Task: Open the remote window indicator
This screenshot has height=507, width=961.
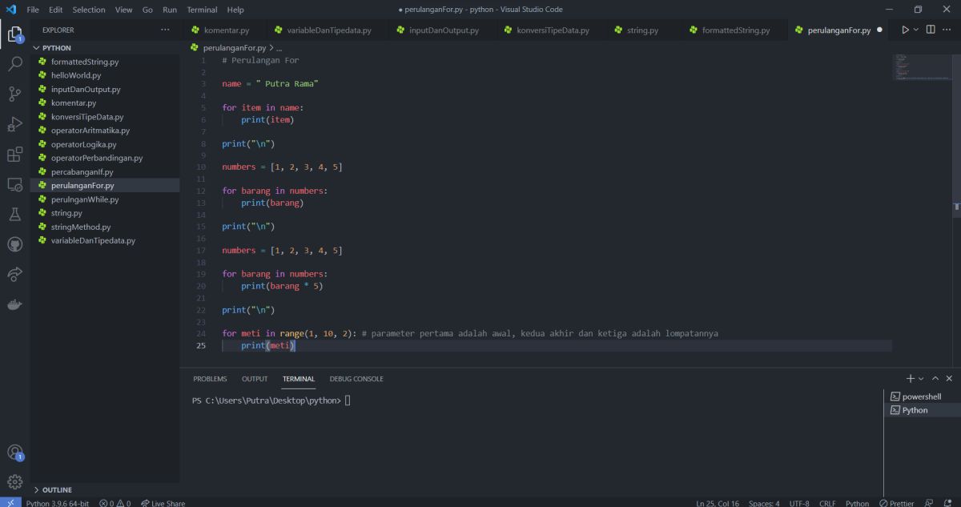Action: coord(10,503)
